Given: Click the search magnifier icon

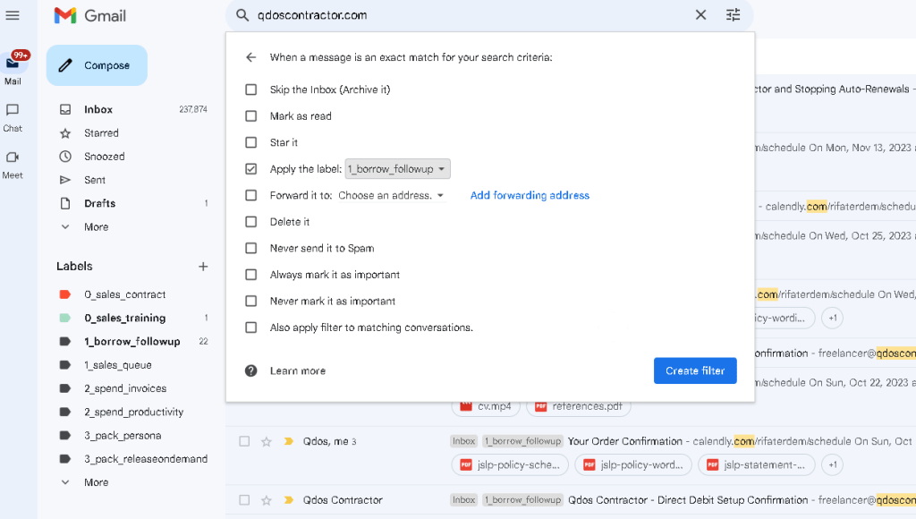Looking at the screenshot, I should 242,15.
